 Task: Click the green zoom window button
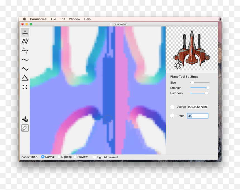[31, 24]
